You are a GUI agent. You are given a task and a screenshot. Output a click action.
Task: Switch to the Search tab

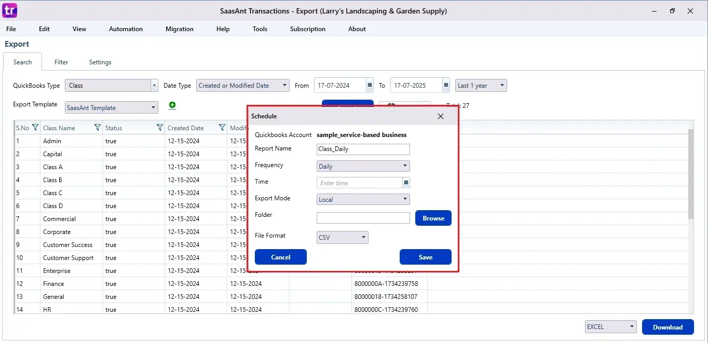(x=23, y=62)
